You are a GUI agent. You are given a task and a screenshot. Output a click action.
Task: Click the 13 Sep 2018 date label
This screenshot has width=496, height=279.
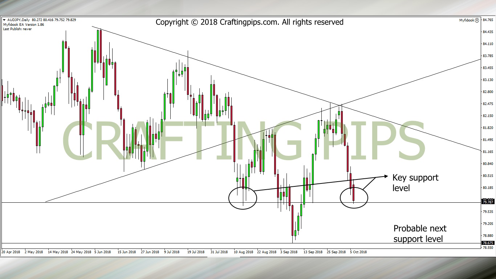tap(313, 252)
